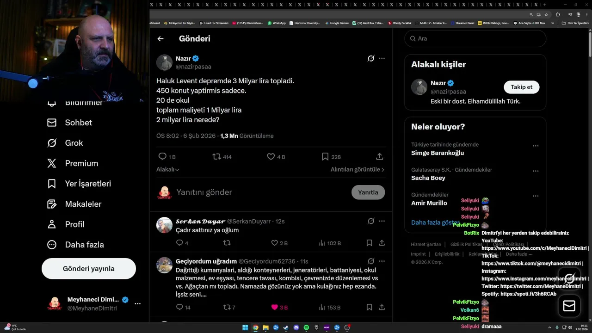This screenshot has height=333, width=592.
Task: Open Spotify from the Windows taskbar
Action: 306,328
